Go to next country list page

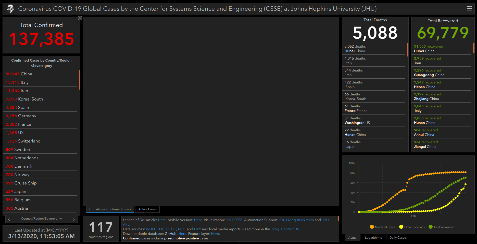[74, 219]
